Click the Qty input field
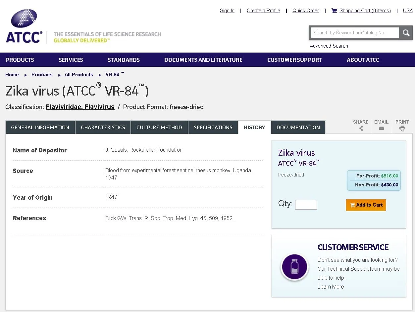Screen dimensions: 415x312 (306, 205)
